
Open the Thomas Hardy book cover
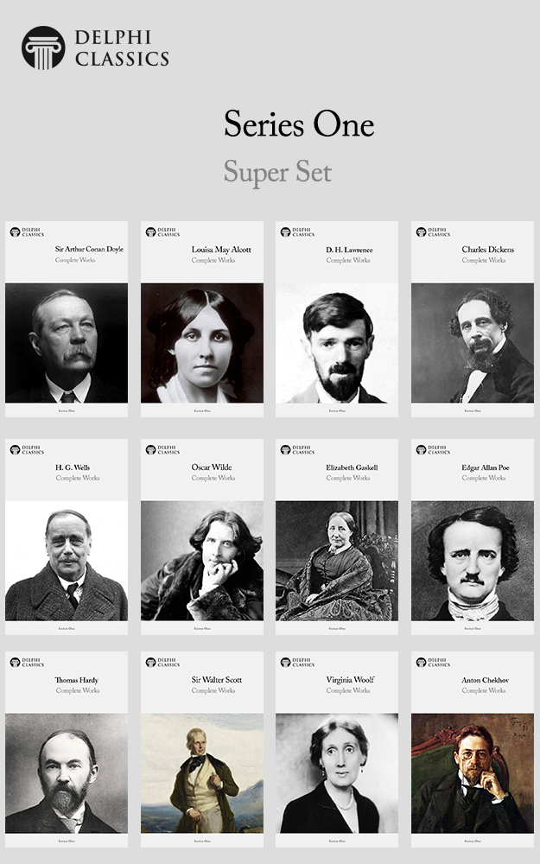tap(67, 749)
